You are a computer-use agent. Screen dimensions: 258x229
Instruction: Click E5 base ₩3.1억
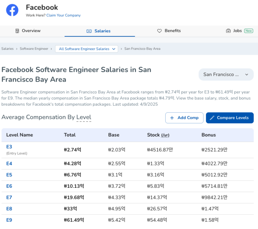pyautogui.click(x=115, y=175)
